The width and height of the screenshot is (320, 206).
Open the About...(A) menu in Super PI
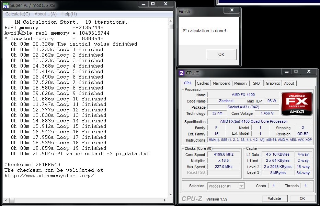click(x=46, y=14)
